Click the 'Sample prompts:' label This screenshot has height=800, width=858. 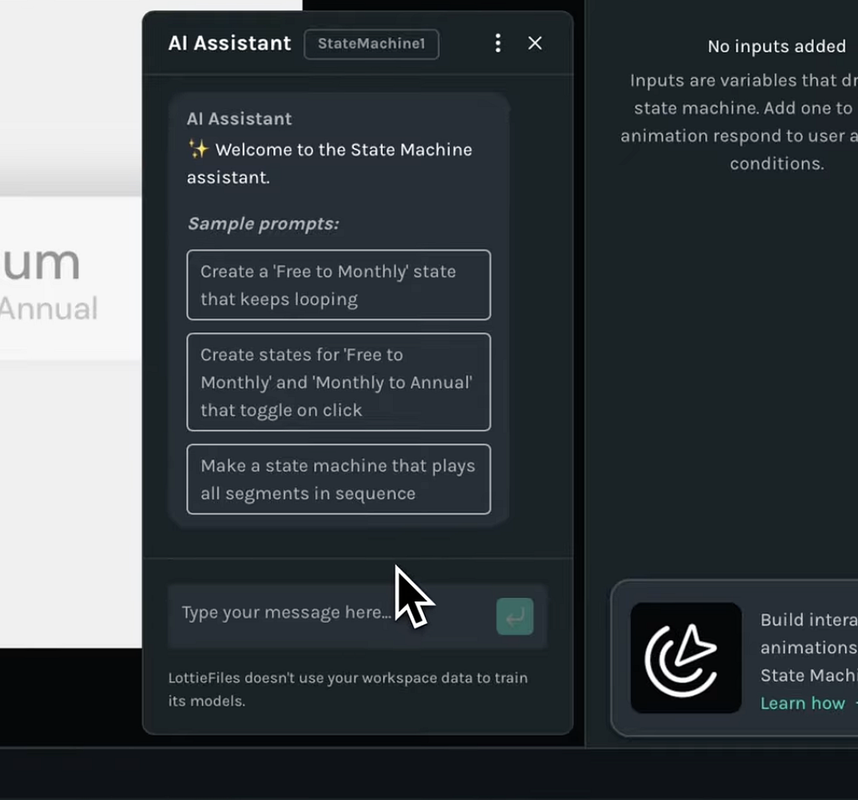coord(263,224)
